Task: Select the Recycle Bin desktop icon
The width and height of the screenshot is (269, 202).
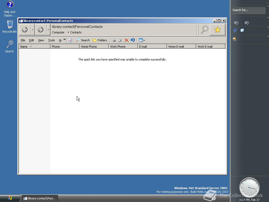Action: click(10, 27)
